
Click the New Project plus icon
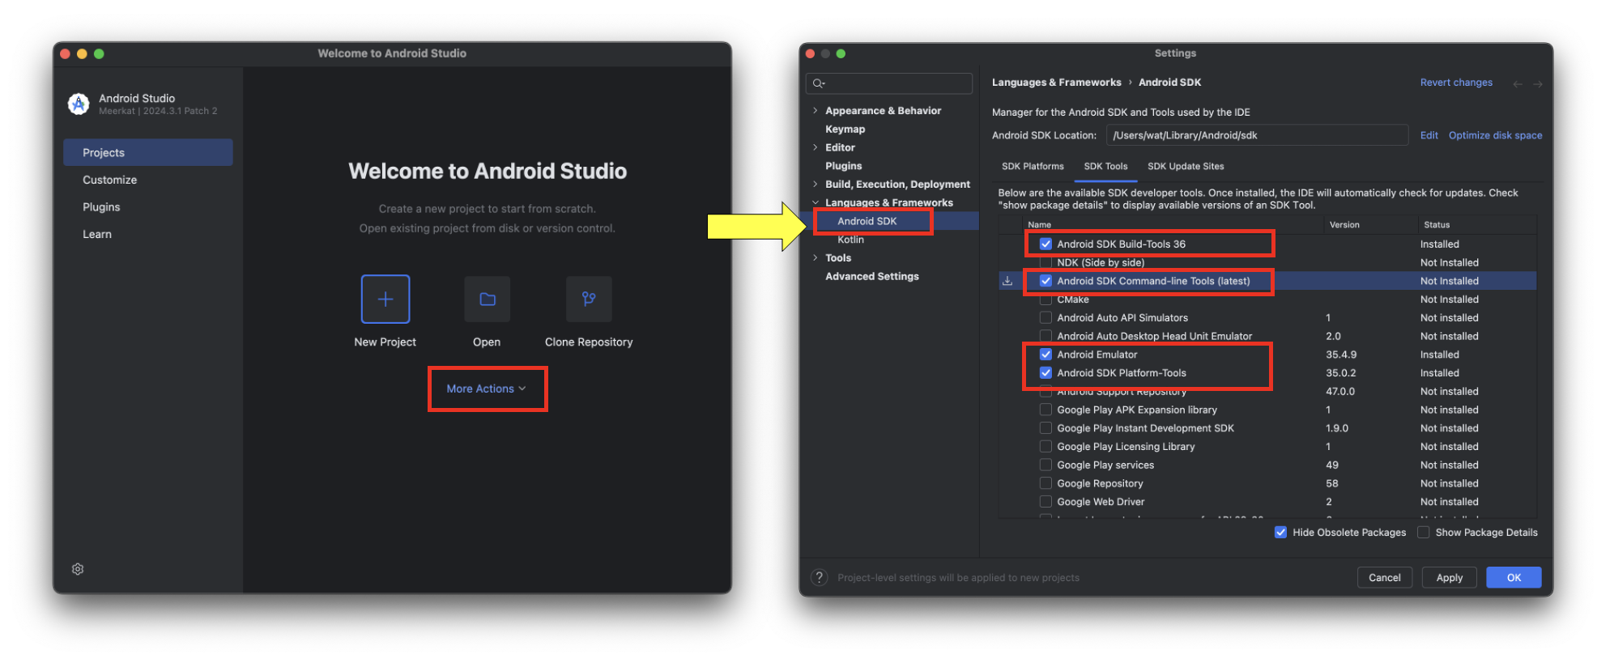coord(385,299)
